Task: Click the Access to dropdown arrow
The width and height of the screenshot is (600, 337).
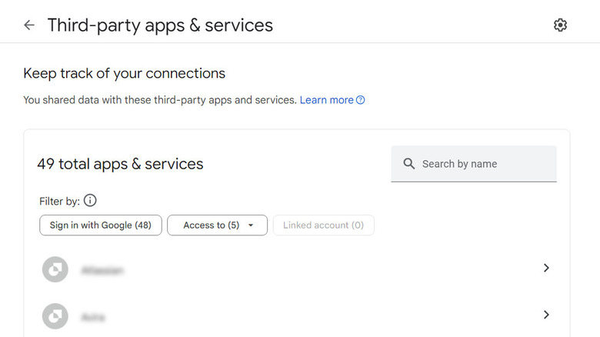Action: click(251, 225)
